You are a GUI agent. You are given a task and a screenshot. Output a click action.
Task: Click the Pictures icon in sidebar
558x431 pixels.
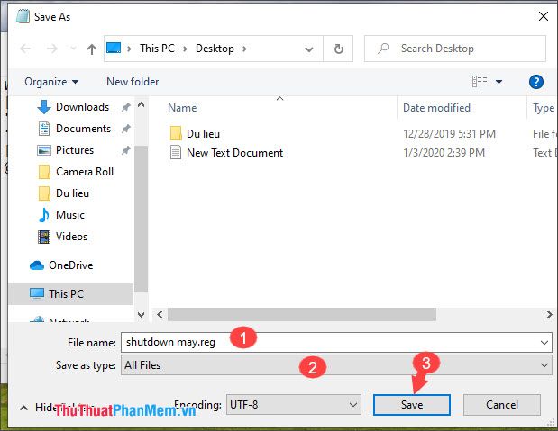(44, 150)
